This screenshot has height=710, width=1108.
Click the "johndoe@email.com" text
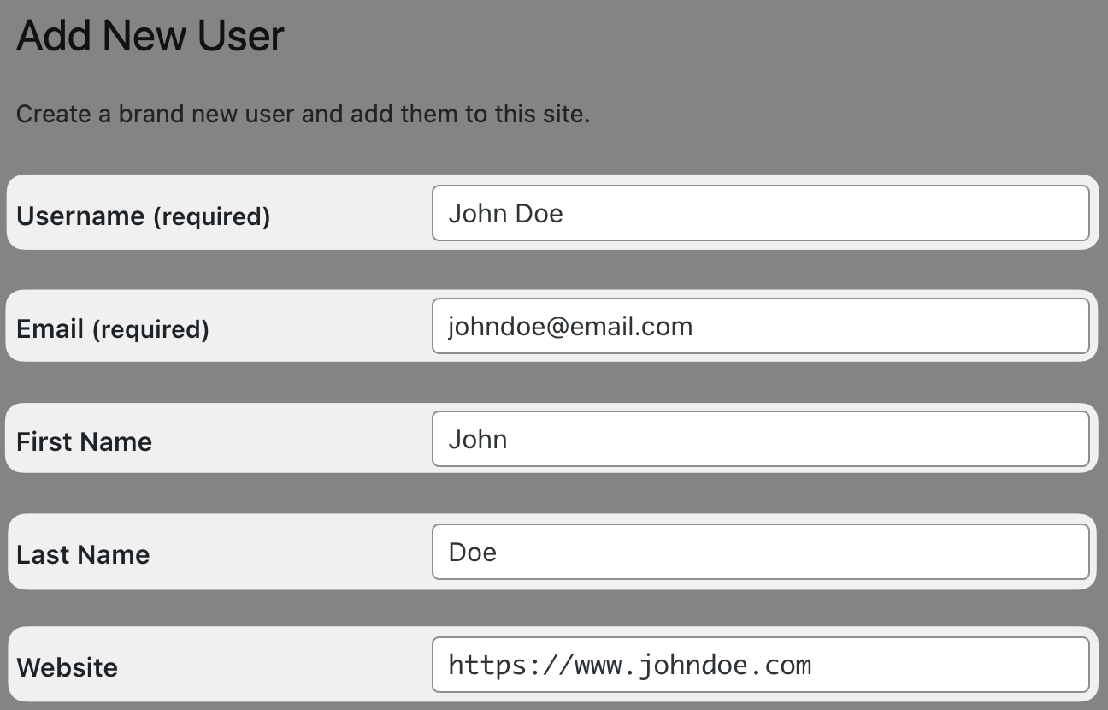tap(570, 326)
